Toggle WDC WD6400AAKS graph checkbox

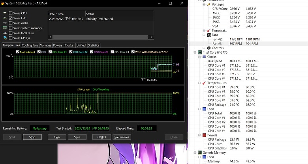pyautogui.click(x=133, y=52)
